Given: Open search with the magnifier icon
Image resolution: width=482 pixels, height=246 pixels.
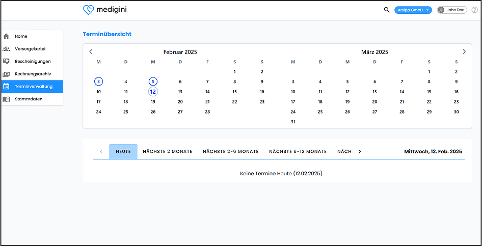Looking at the screenshot, I should click(387, 10).
